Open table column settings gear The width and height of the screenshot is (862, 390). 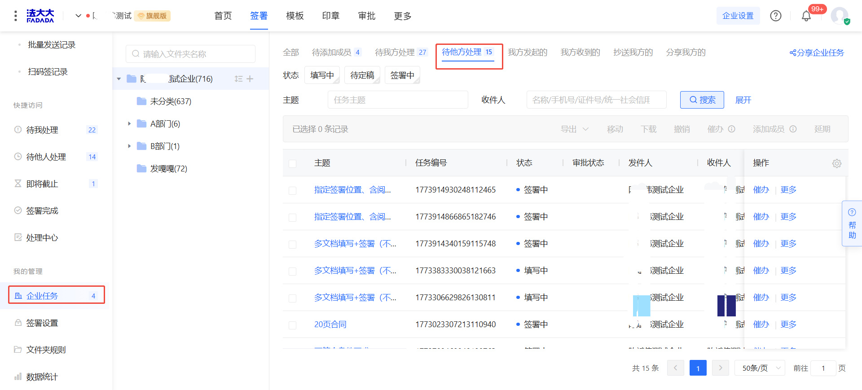(x=837, y=163)
